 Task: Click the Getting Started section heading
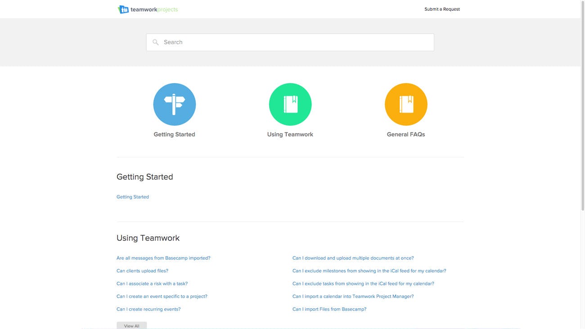point(145,177)
